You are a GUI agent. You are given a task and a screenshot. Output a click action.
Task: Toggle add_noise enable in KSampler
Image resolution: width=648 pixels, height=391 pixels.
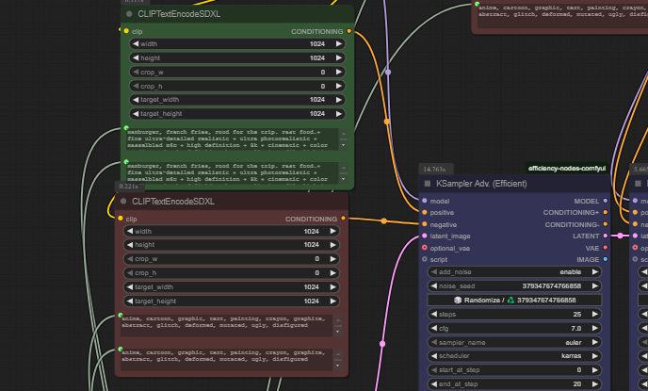tap(514, 272)
